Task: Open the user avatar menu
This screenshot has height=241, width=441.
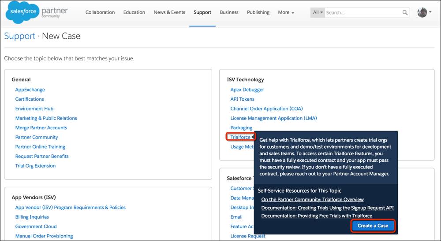Action: click(x=422, y=12)
